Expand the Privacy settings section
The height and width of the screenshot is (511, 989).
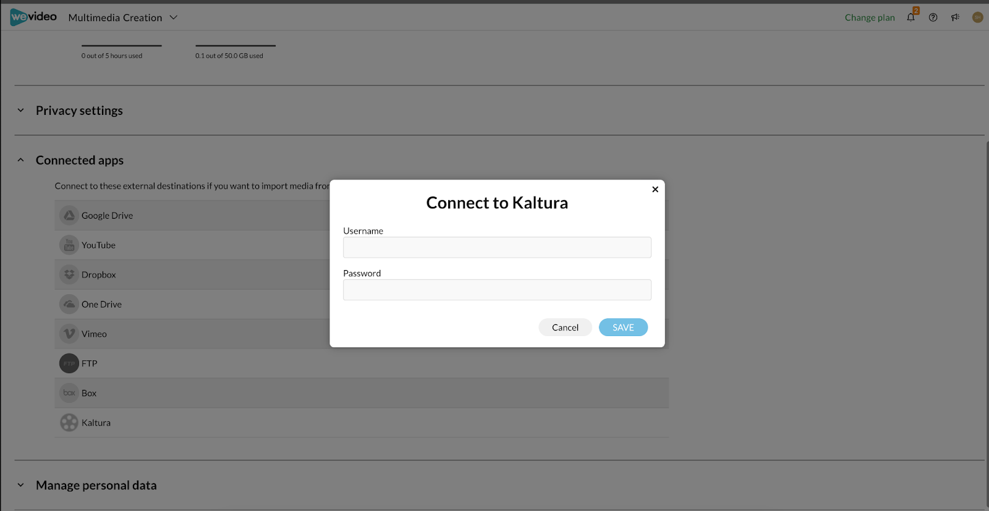click(20, 110)
